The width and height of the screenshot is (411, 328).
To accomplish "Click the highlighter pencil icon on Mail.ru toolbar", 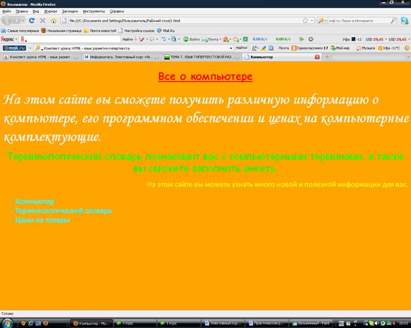I will tap(264, 48).
